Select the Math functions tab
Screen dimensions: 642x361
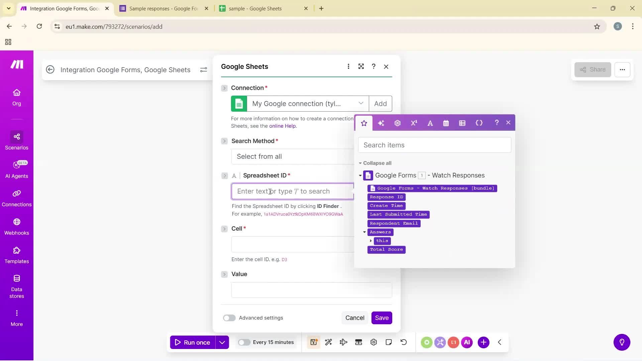click(414, 123)
